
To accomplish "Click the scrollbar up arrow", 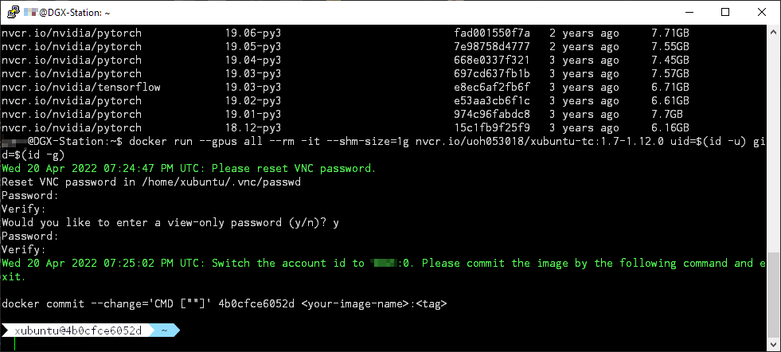I will [774, 32].
